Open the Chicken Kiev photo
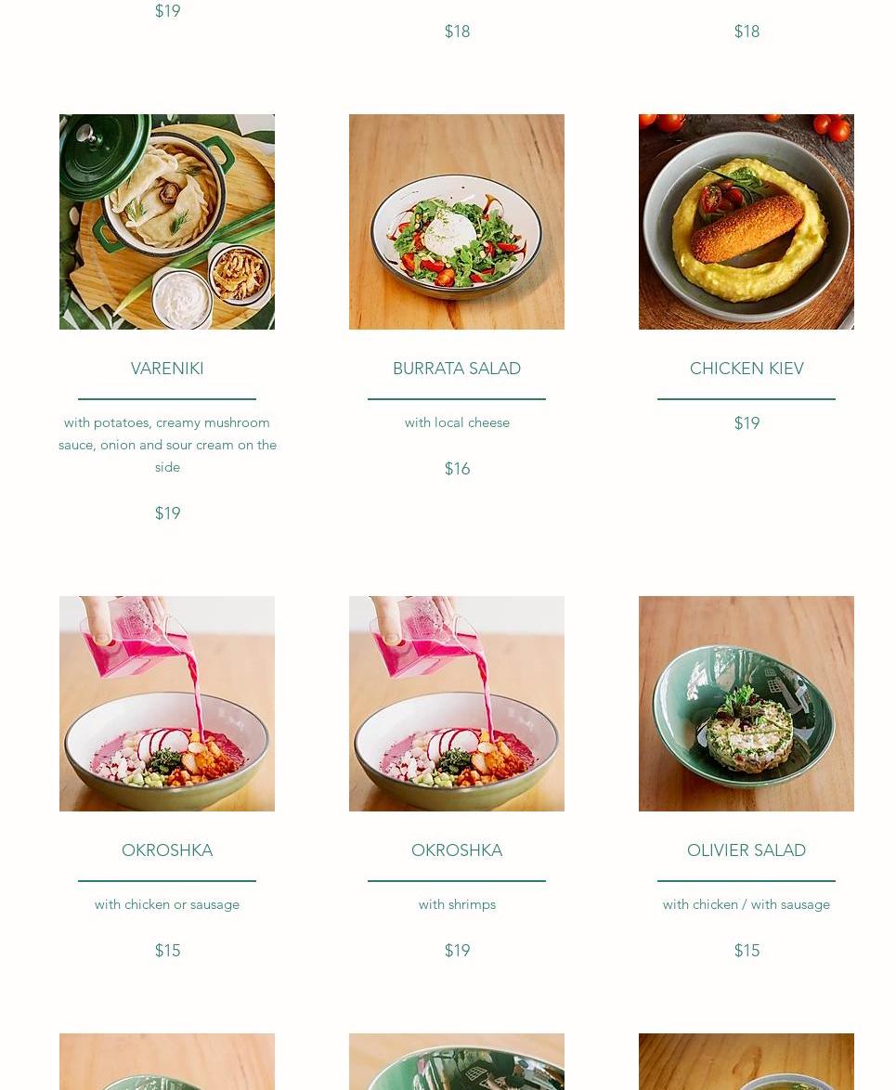Image resolution: width=896 pixels, height=1090 pixels. click(747, 222)
